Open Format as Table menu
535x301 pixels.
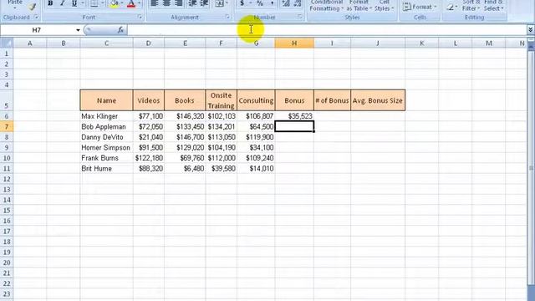tap(359, 6)
